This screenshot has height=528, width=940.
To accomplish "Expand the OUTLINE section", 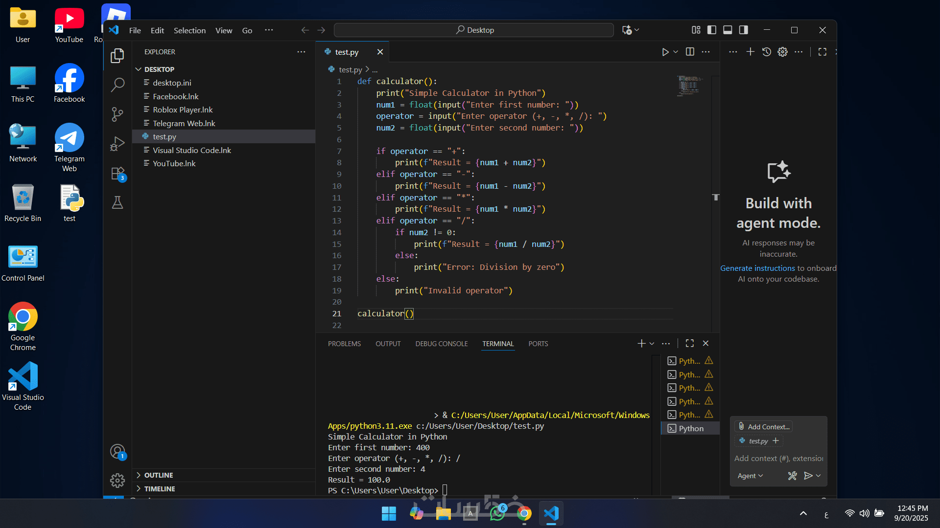I will (x=158, y=475).
